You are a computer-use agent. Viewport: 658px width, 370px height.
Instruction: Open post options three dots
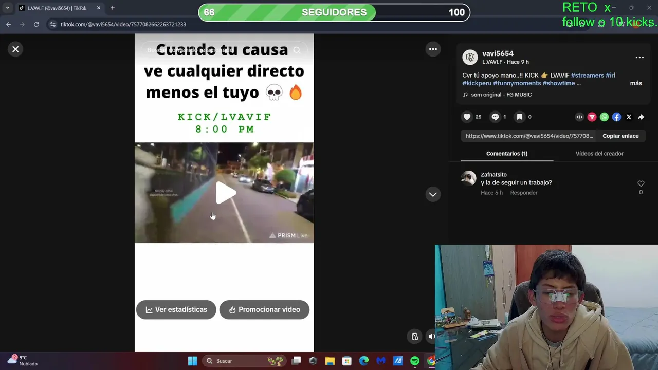point(639,58)
